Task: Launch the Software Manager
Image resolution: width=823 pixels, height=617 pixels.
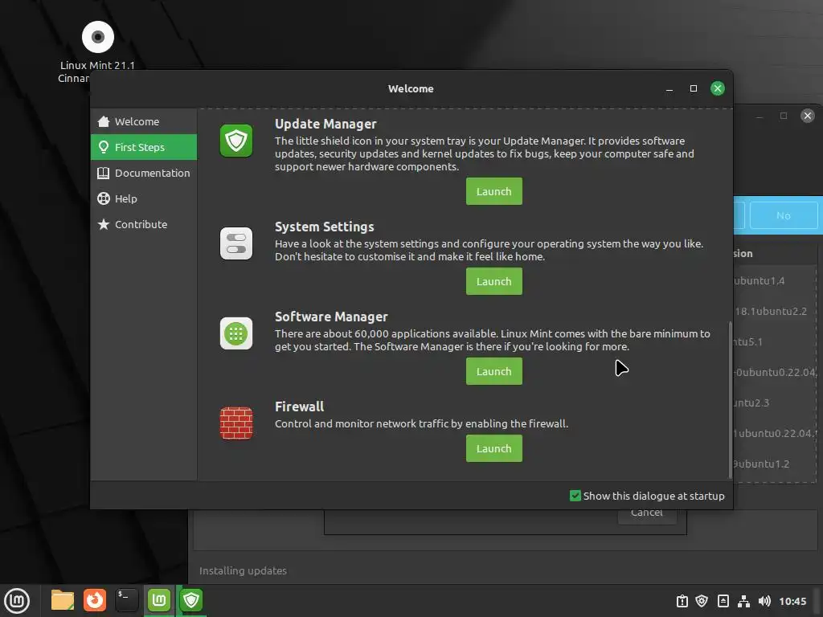Action: (x=494, y=371)
